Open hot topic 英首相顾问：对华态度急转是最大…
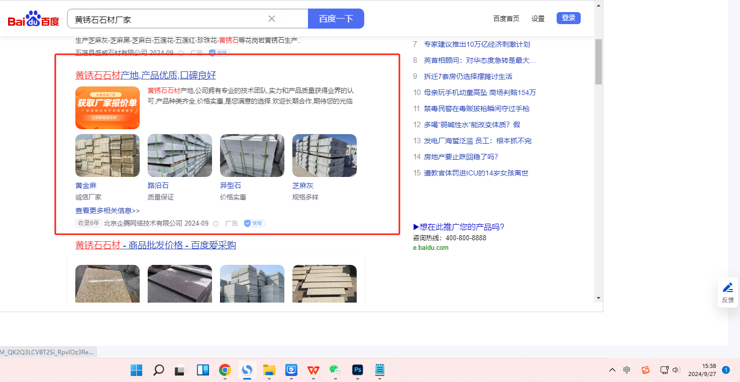This screenshot has width=740, height=382. [x=480, y=60]
